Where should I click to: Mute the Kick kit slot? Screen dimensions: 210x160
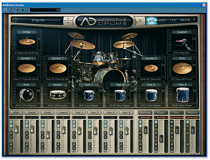pos(14,97)
